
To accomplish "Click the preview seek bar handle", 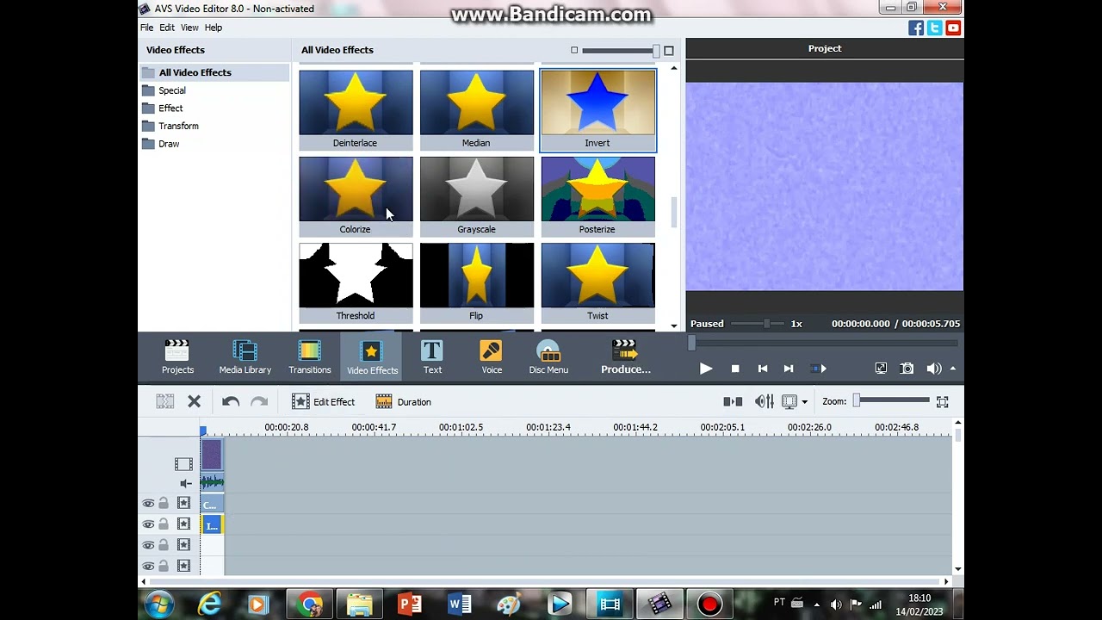I will click(691, 343).
